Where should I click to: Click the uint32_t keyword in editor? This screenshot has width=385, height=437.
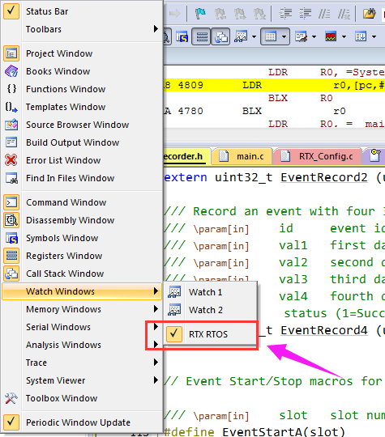coord(243,177)
